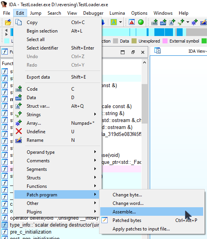Viewport: 207px width, 239px height.
Task: Choose Change word... option
Action: pyautogui.click(x=152, y=203)
